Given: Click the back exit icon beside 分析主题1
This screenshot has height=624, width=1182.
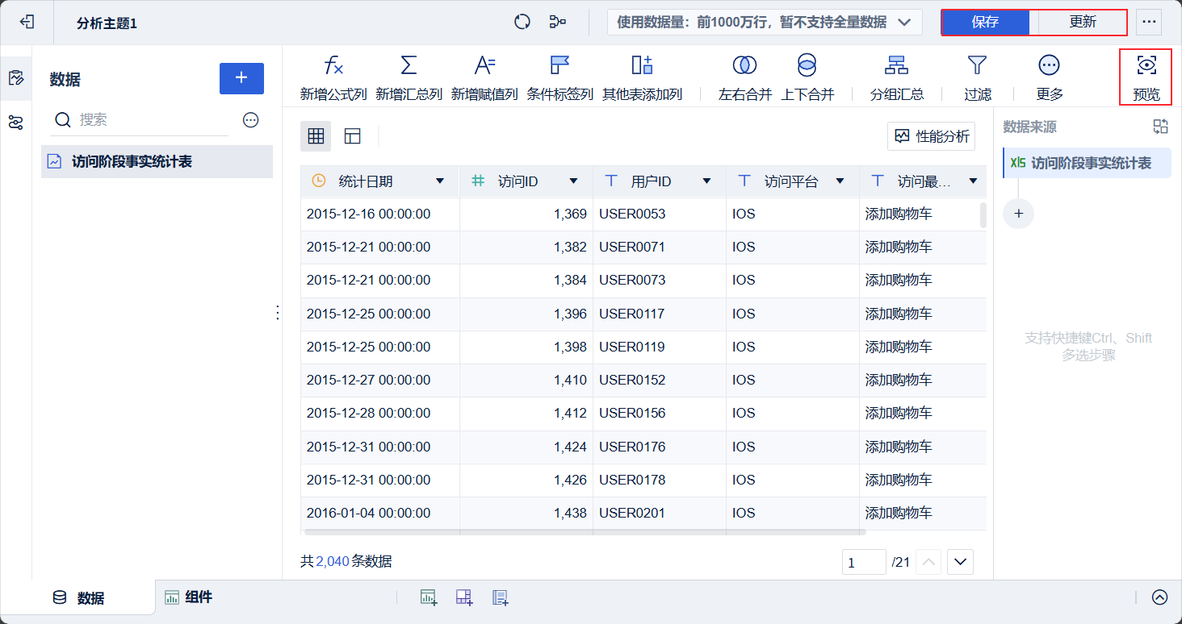Looking at the screenshot, I should pos(26,22).
